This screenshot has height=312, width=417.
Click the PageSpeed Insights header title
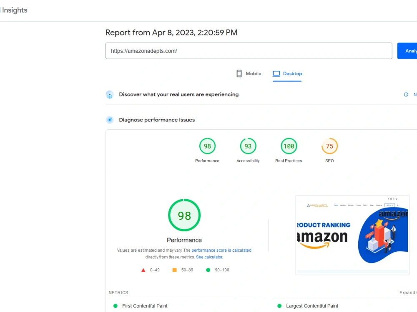tap(14, 10)
